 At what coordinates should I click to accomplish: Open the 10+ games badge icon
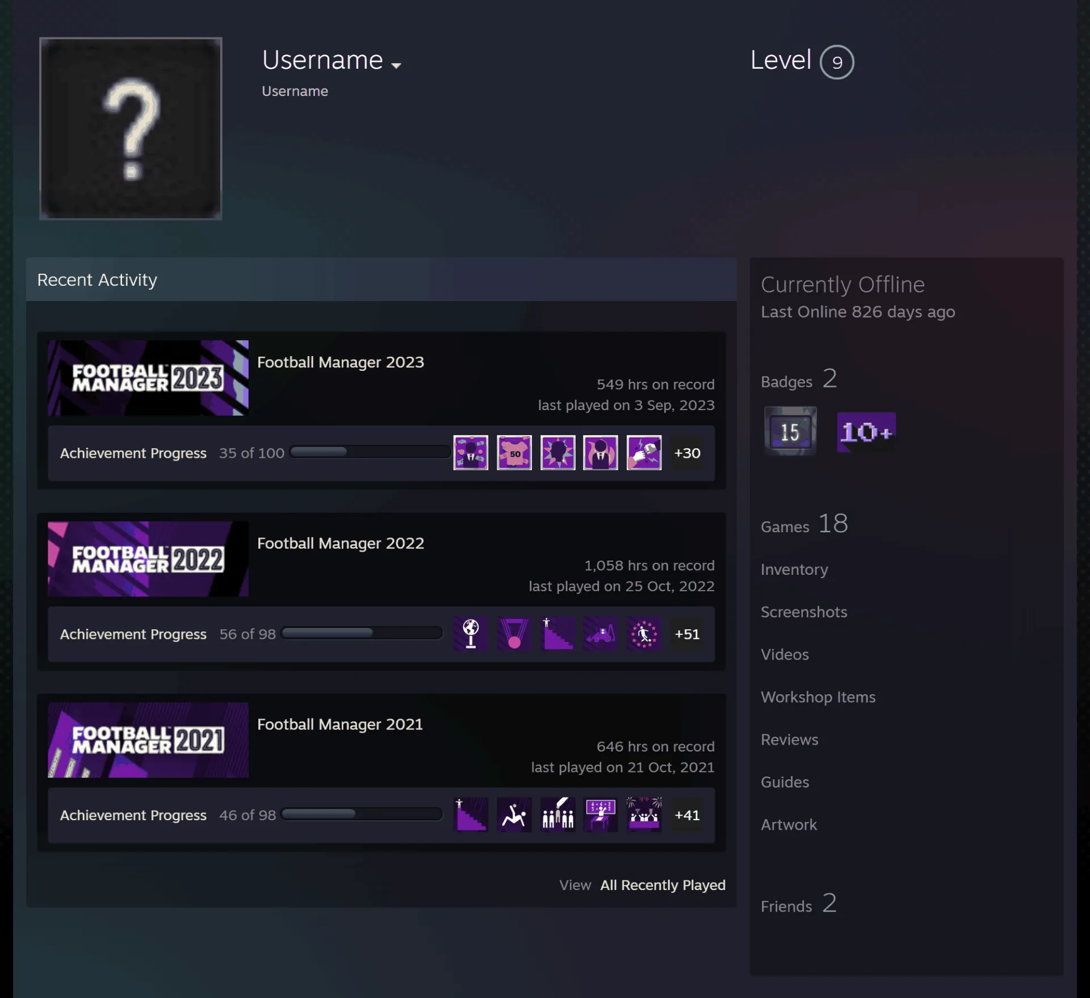point(866,432)
